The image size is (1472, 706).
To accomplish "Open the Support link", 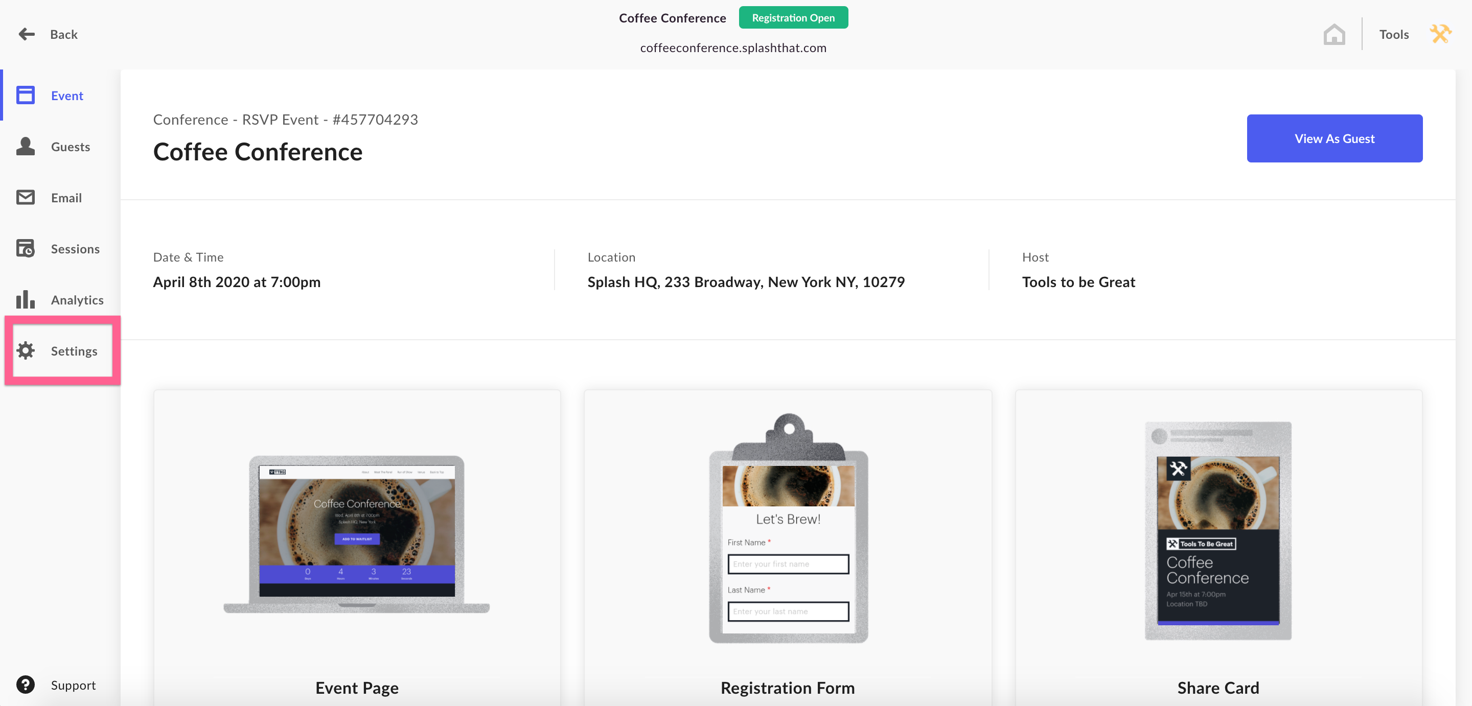I will tap(73, 685).
